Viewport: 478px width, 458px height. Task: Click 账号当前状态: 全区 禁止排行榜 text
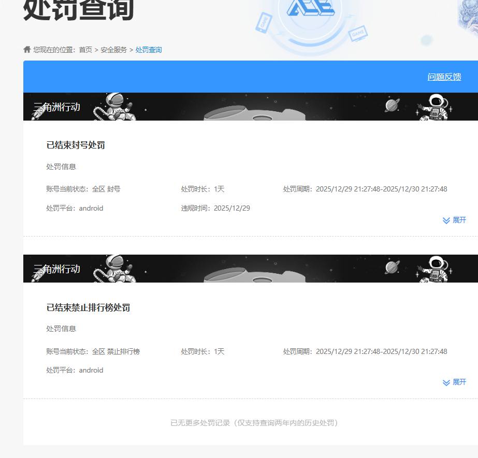click(x=93, y=351)
